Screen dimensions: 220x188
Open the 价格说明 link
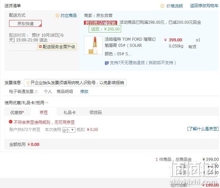coord(174,6)
